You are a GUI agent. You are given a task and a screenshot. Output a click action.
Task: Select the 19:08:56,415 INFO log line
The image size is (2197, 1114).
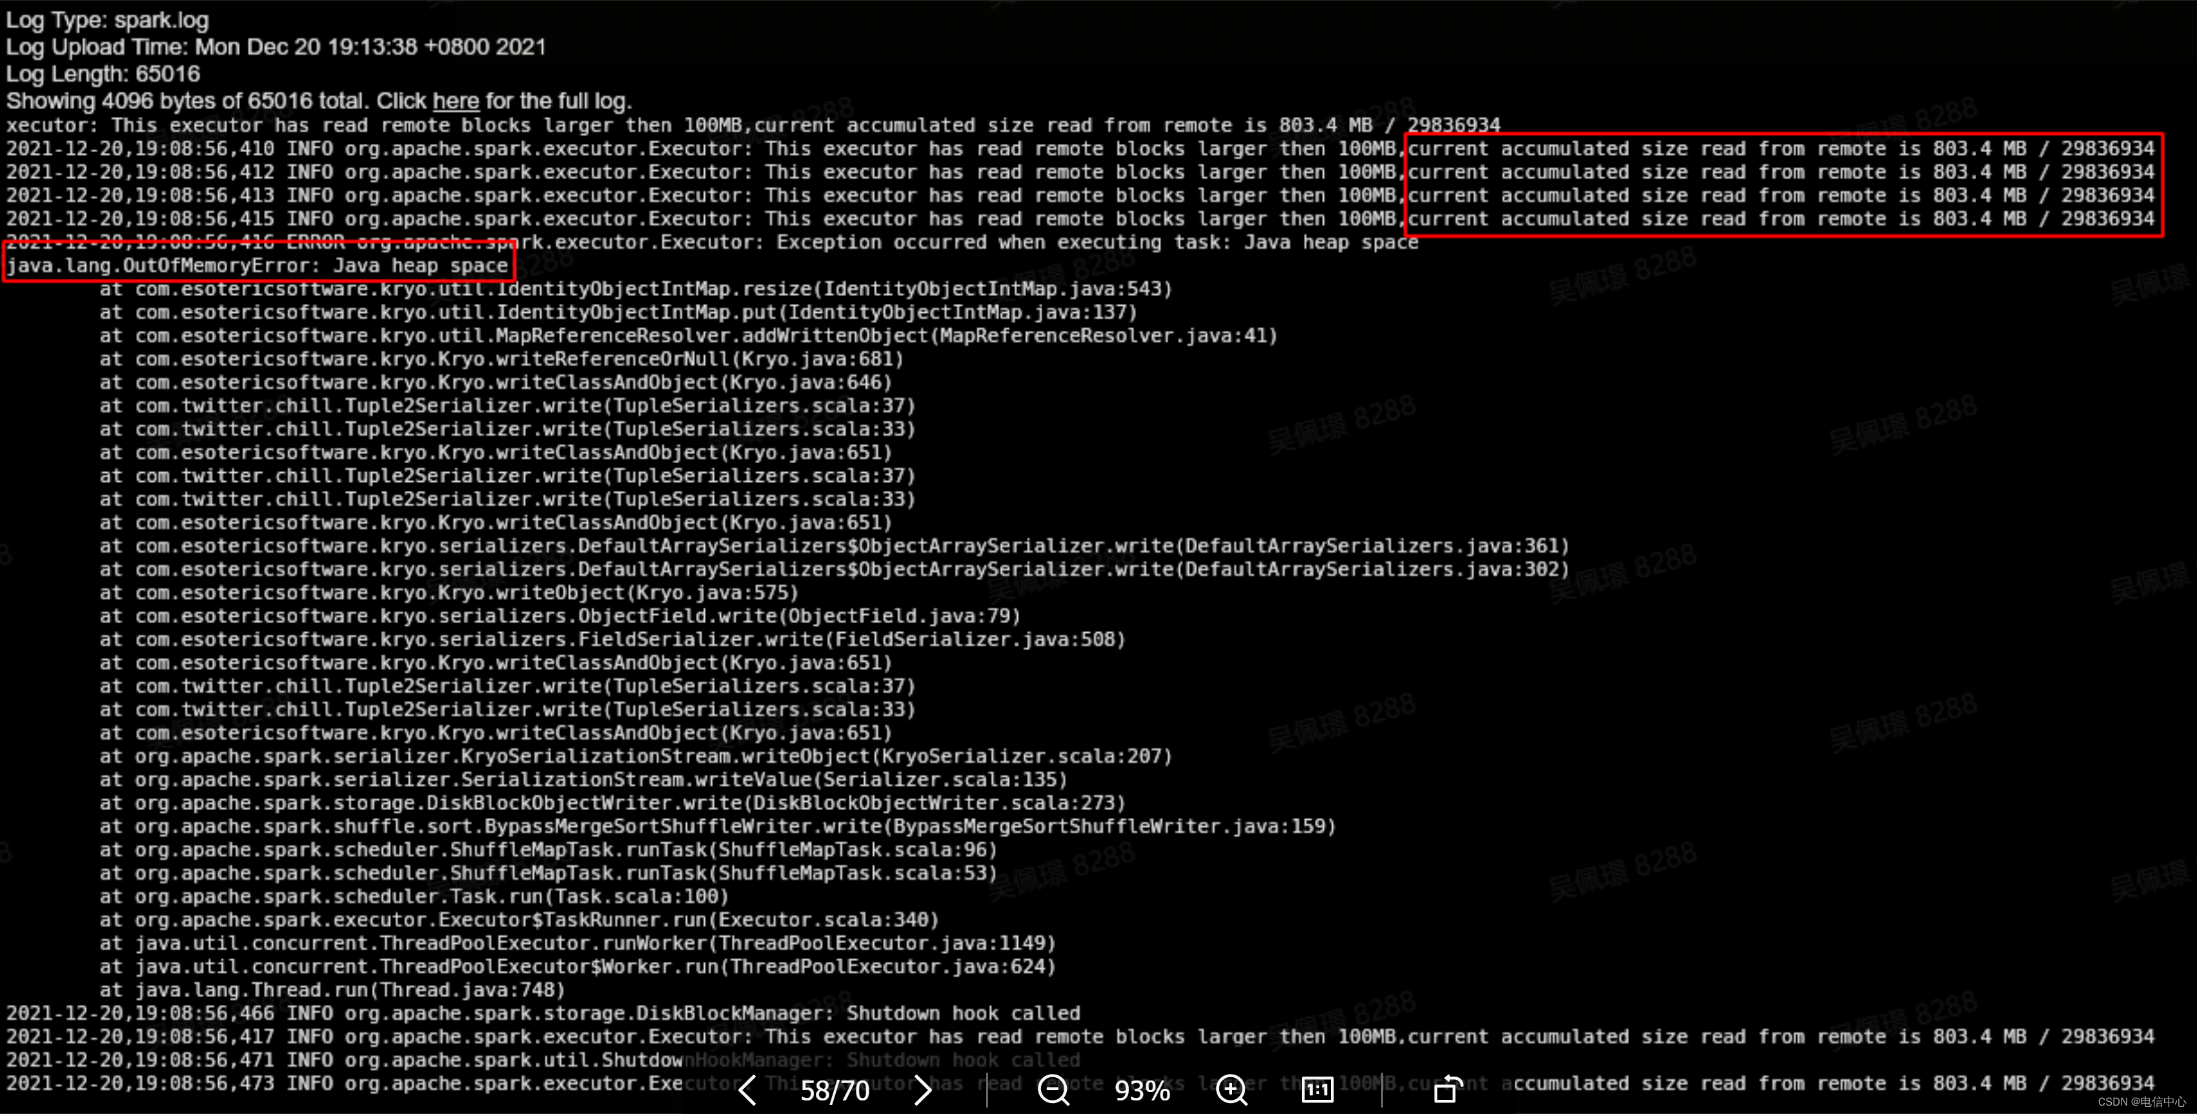[x=1080, y=219]
